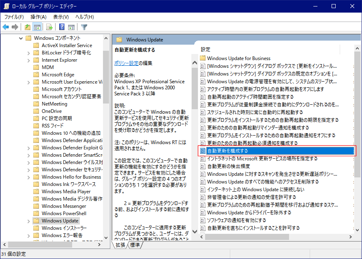Select ActiveX Installer Service in the tree
362x259 pixels.
(67, 45)
